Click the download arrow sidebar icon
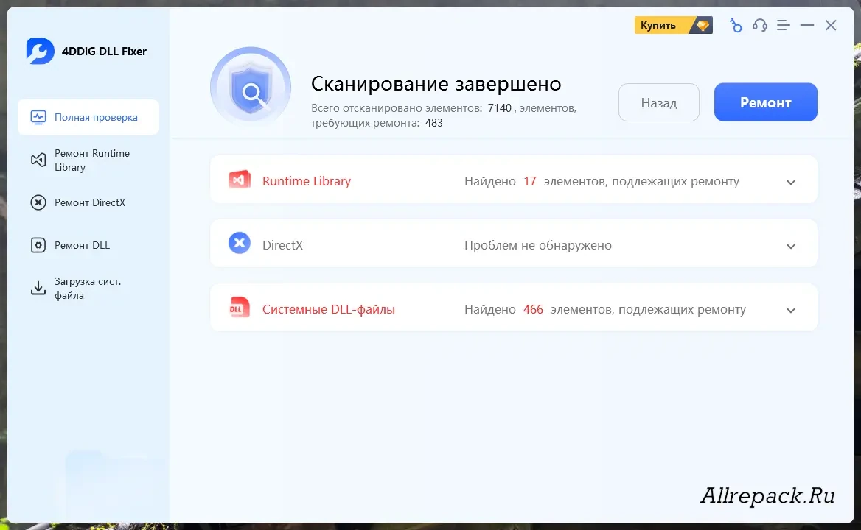The width and height of the screenshot is (861, 530). click(x=38, y=289)
